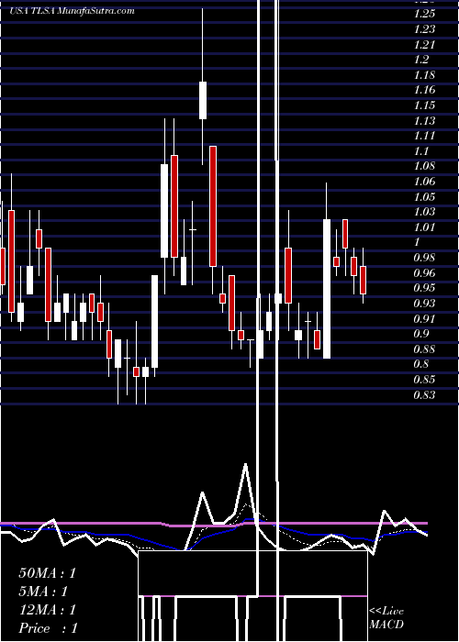Click the 1.06 price axis label

point(424,181)
